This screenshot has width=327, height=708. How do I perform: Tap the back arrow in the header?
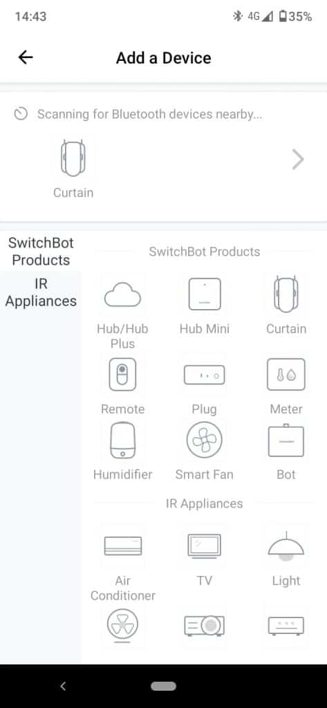pyautogui.click(x=26, y=57)
